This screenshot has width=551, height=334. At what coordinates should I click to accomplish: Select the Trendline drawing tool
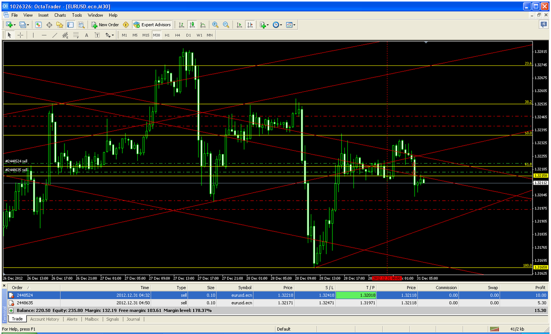(55, 35)
